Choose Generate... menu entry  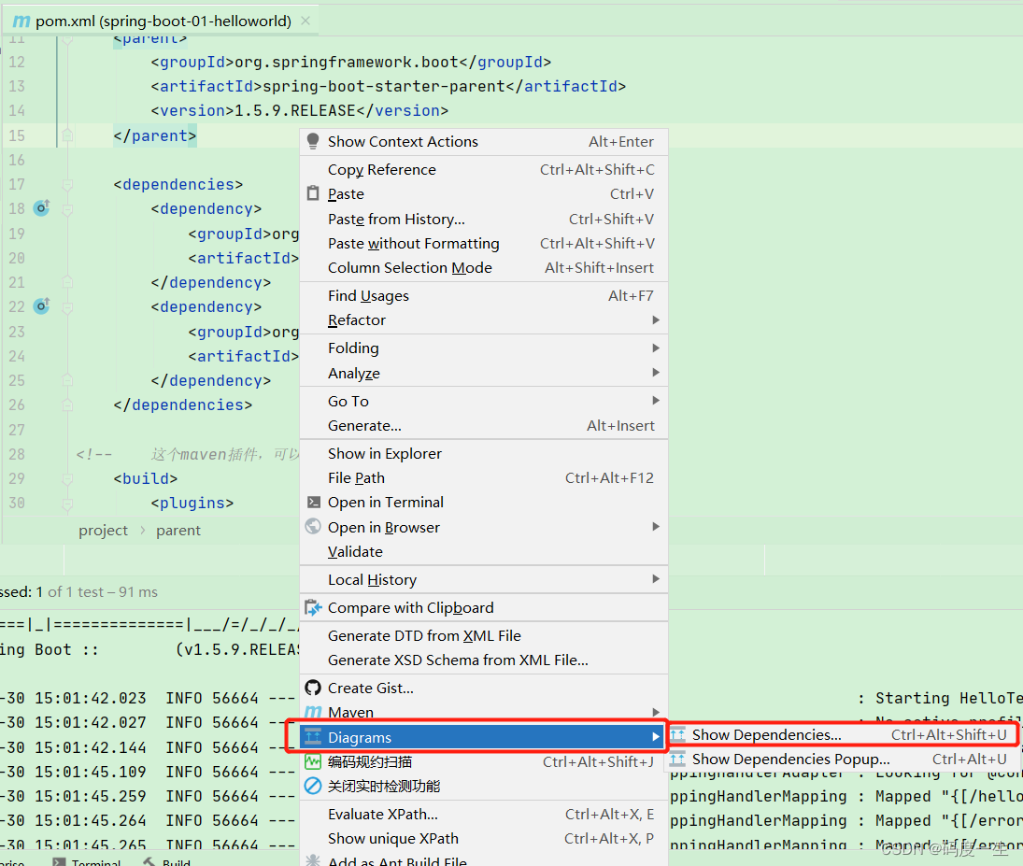click(x=483, y=425)
